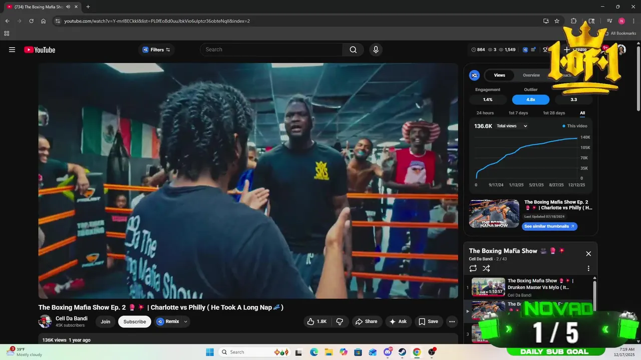Open the Cell Da Bandi channel name

pos(72,318)
